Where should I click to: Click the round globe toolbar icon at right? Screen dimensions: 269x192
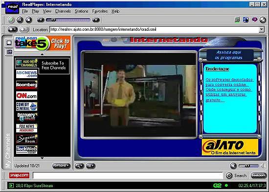(x=263, y=20)
